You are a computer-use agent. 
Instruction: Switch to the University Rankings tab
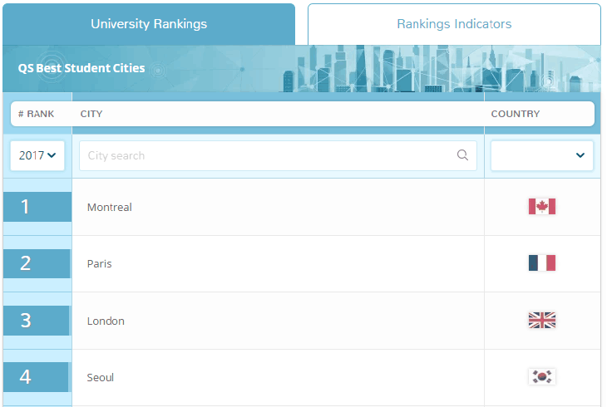(149, 24)
